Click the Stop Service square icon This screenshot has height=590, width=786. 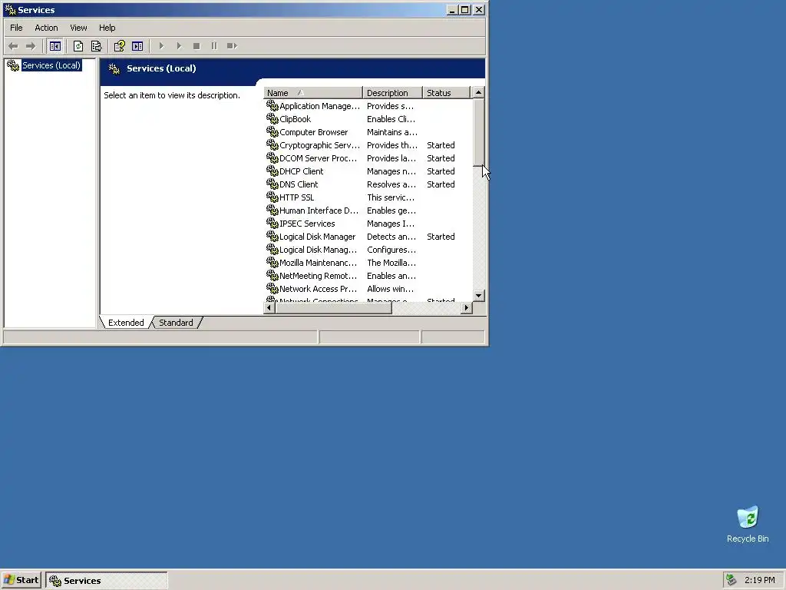(x=196, y=46)
